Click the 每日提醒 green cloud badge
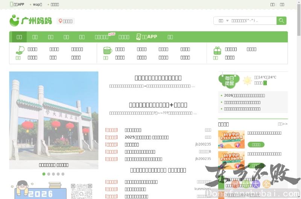Screen dimensions: 301x199 point(229,80)
